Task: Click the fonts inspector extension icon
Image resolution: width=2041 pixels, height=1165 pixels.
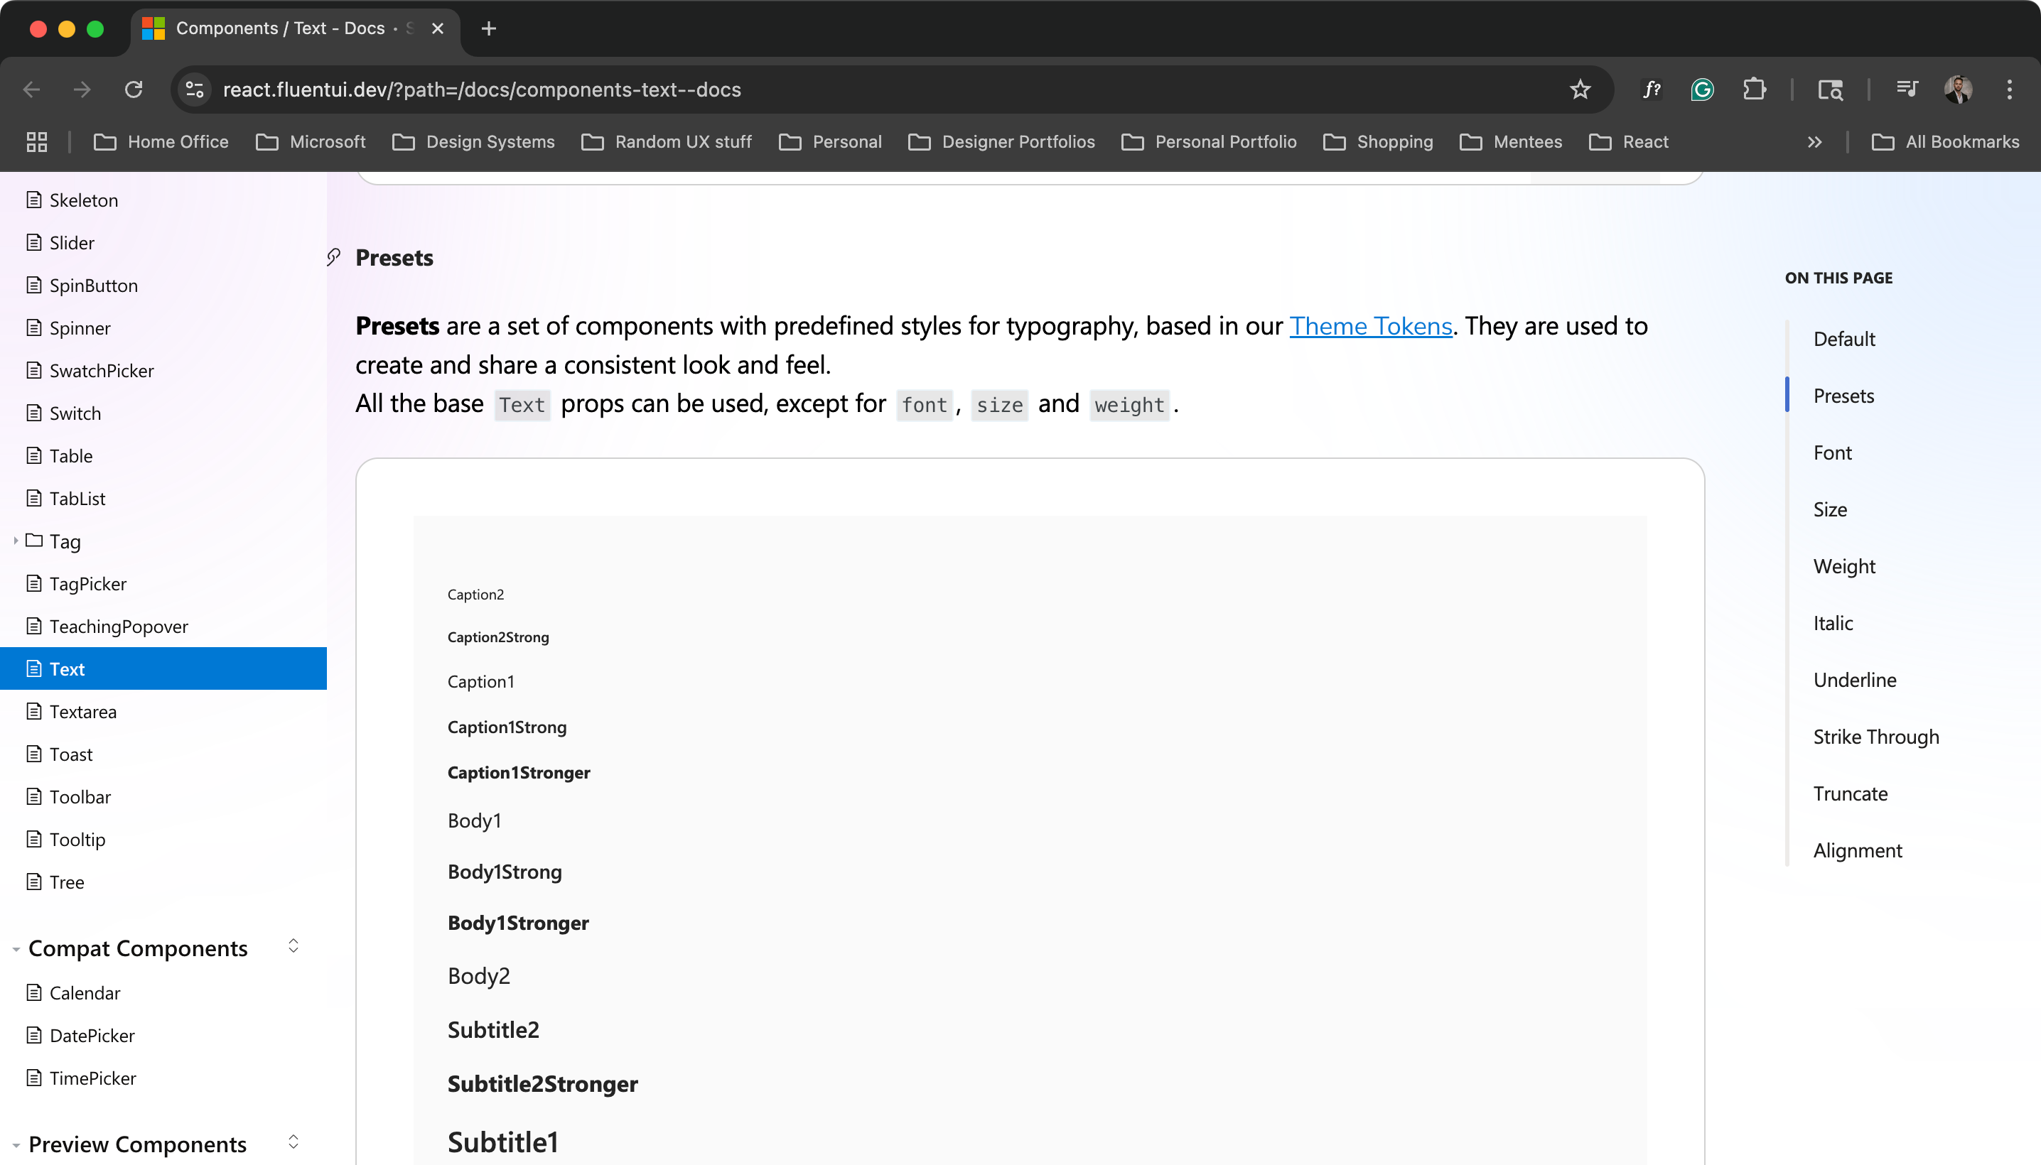Action: [1652, 90]
